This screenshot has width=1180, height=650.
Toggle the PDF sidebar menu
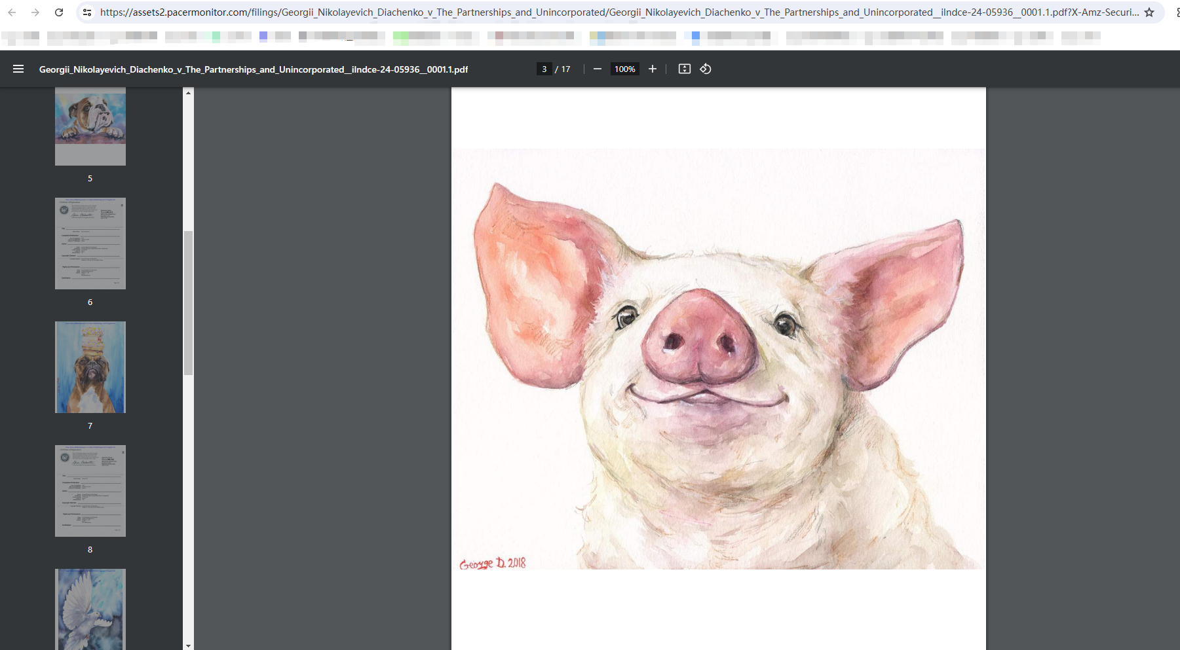tap(18, 69)
